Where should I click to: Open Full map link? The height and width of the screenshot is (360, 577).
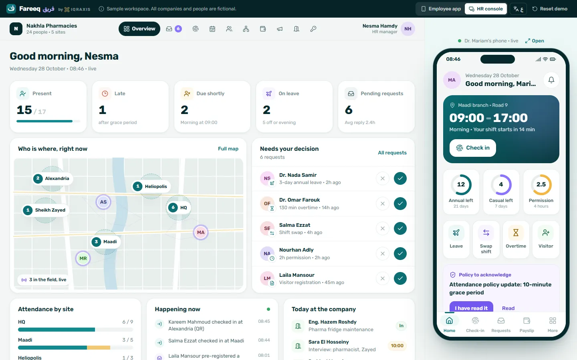228,149
